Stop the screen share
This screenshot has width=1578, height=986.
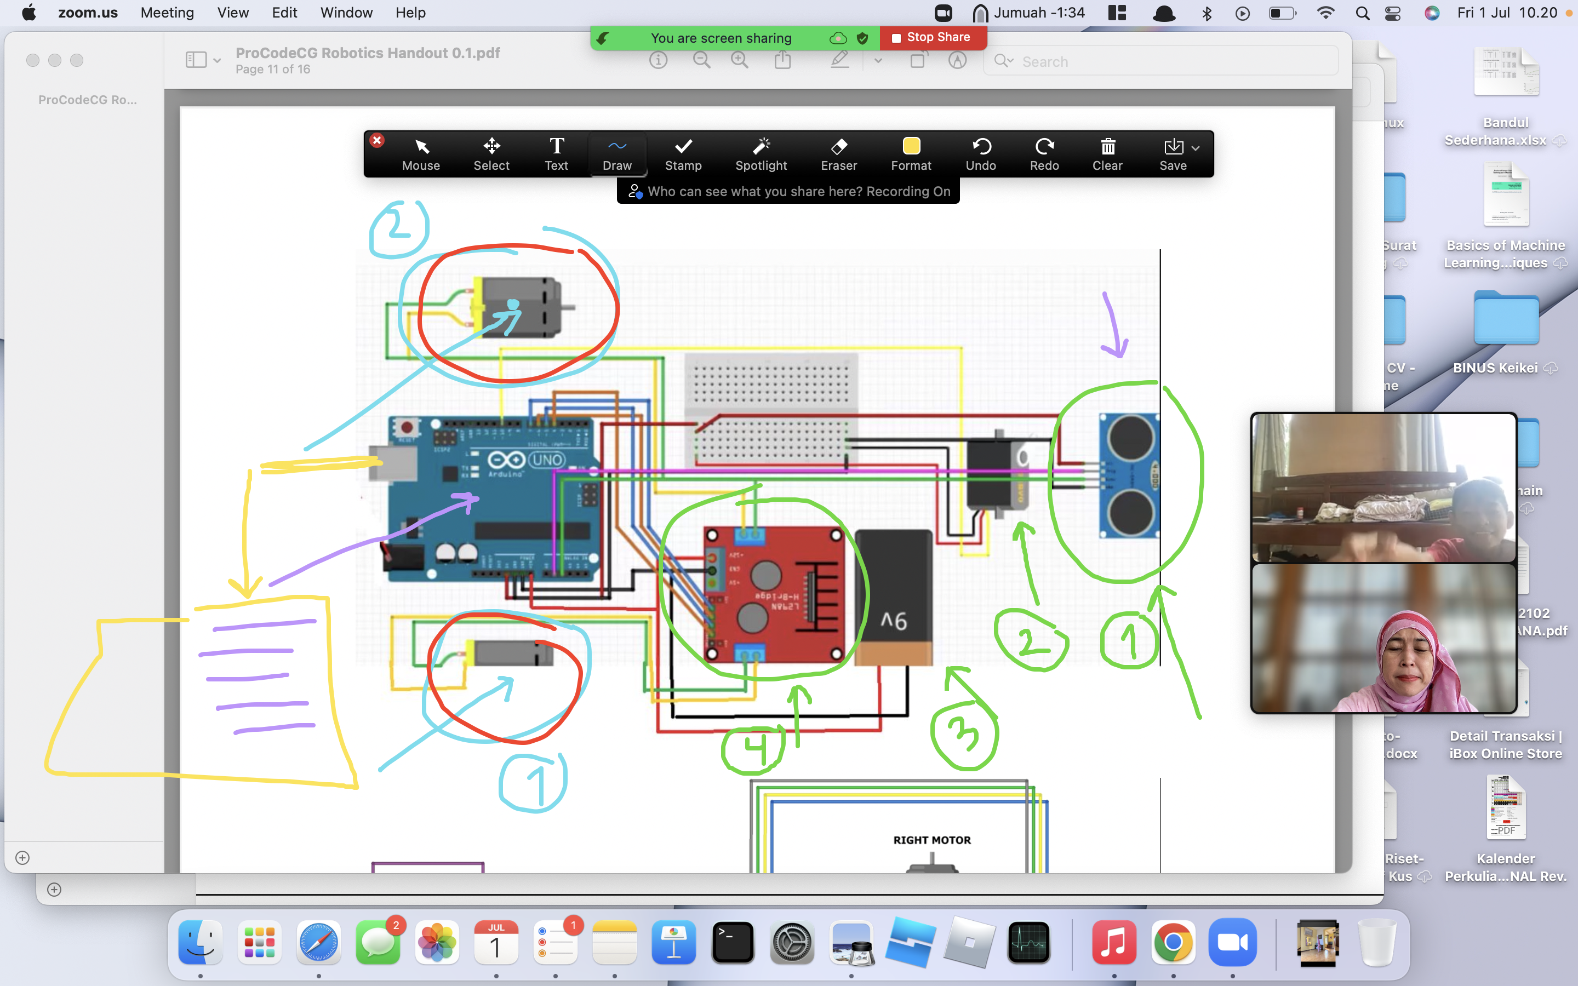[933, 37]
